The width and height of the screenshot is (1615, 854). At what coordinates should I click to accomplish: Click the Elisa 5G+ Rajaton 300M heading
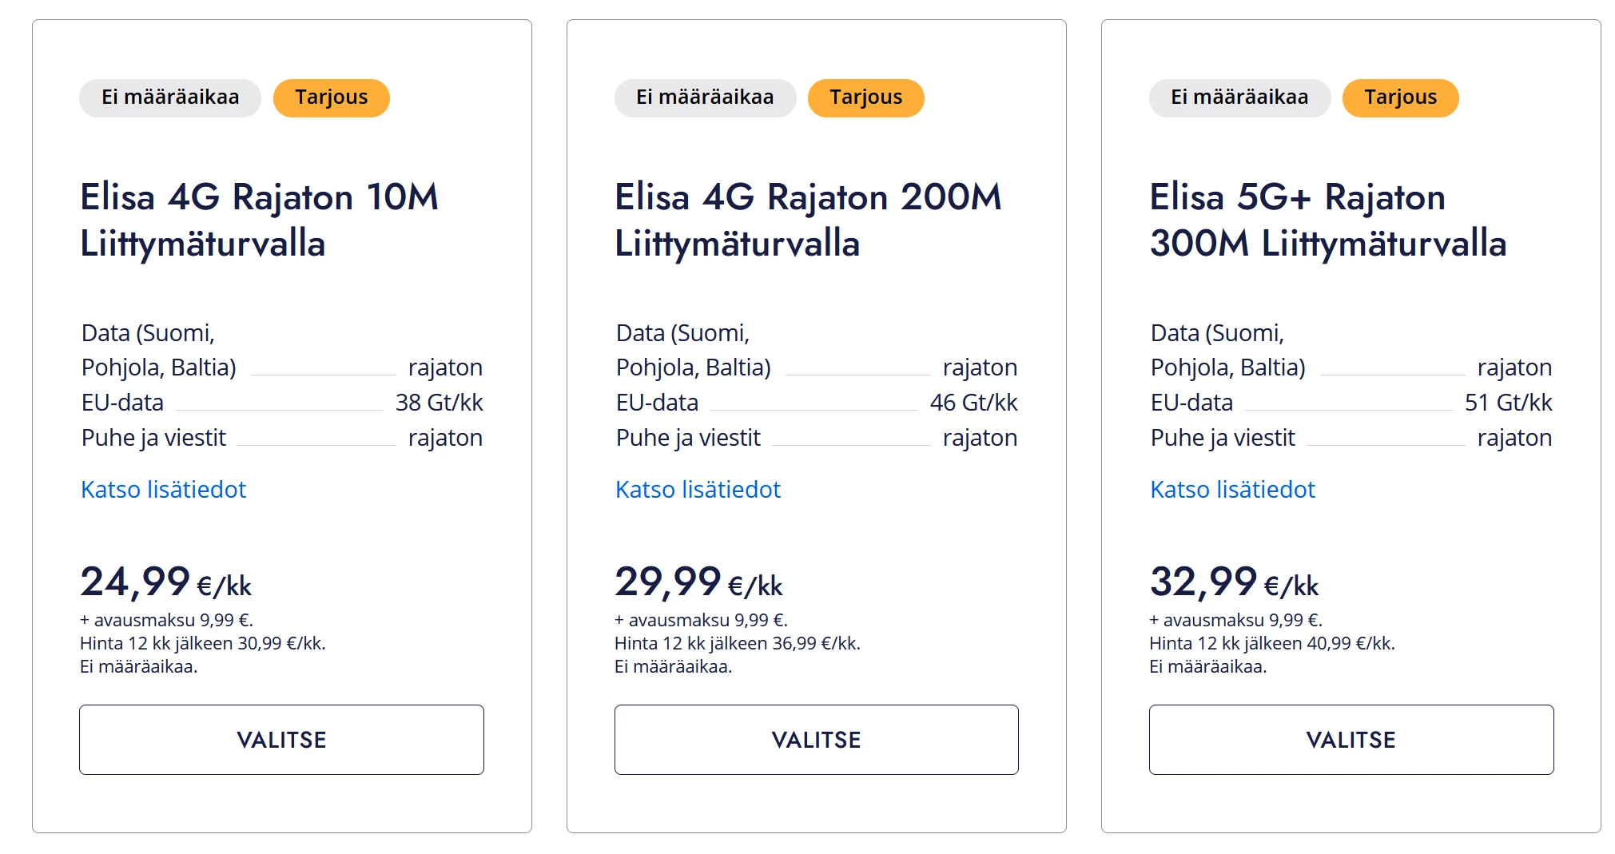(x=1327, y=220)
